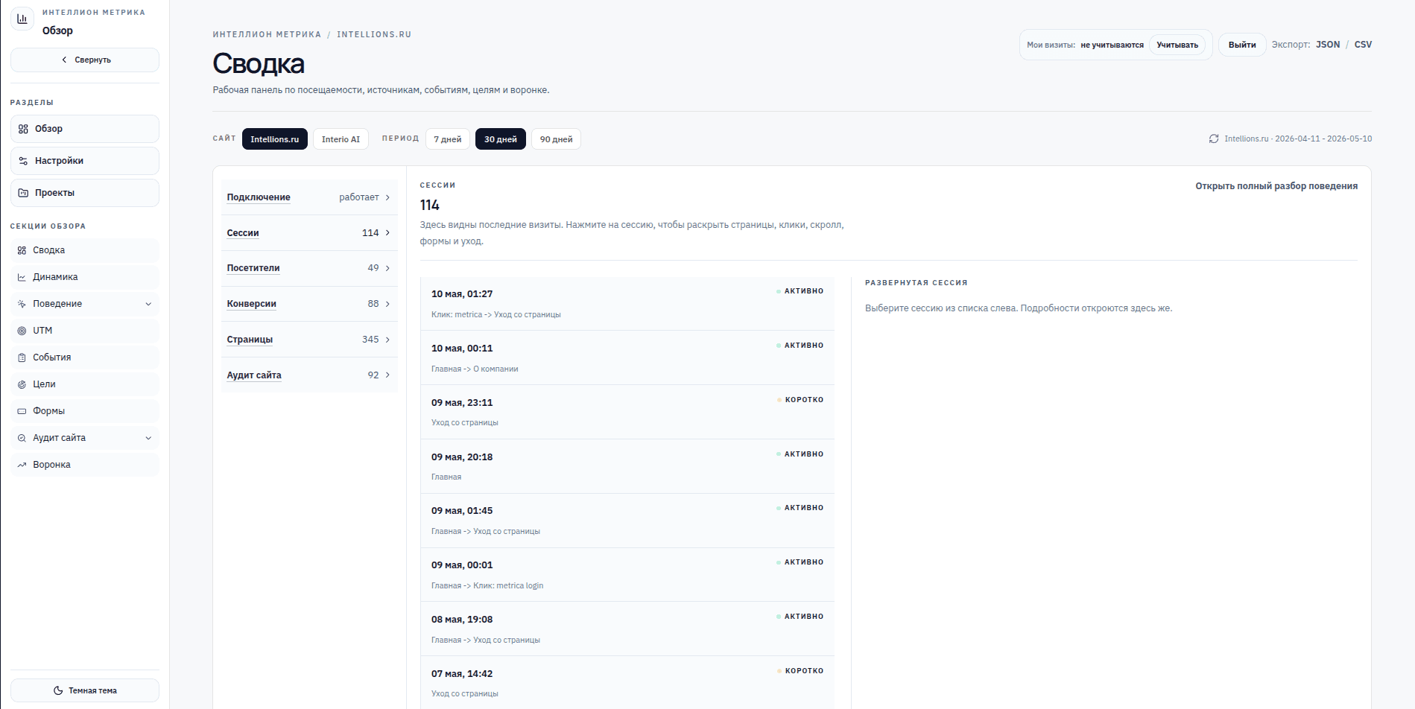Click the Сводка grid icon in sidebar
The width and height of the screenshot is (1415, 709).
22,250
